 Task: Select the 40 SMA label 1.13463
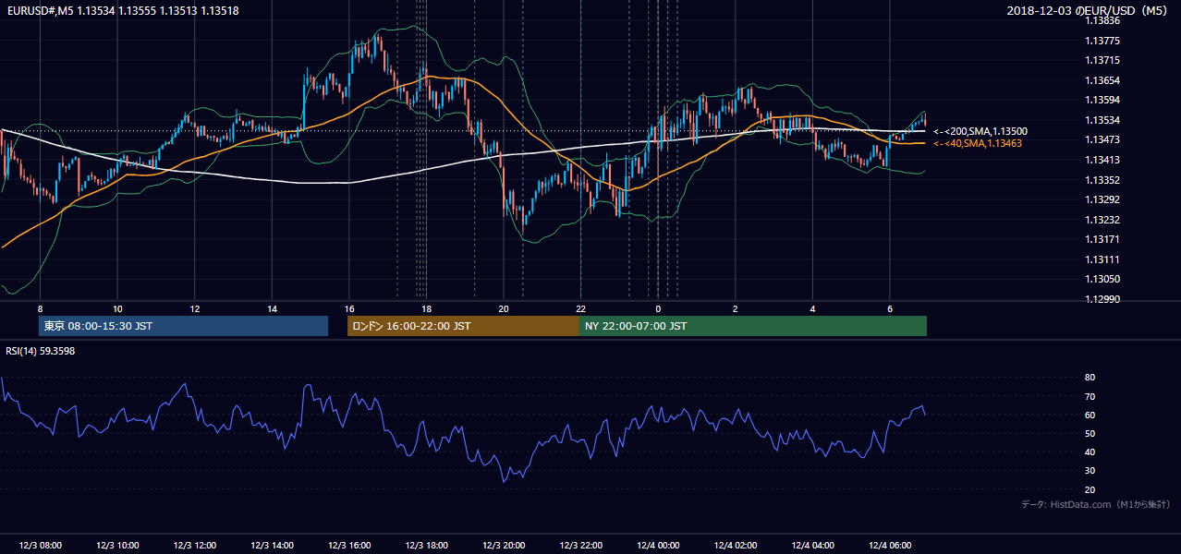pyautogui.click(x=978, y=143)
